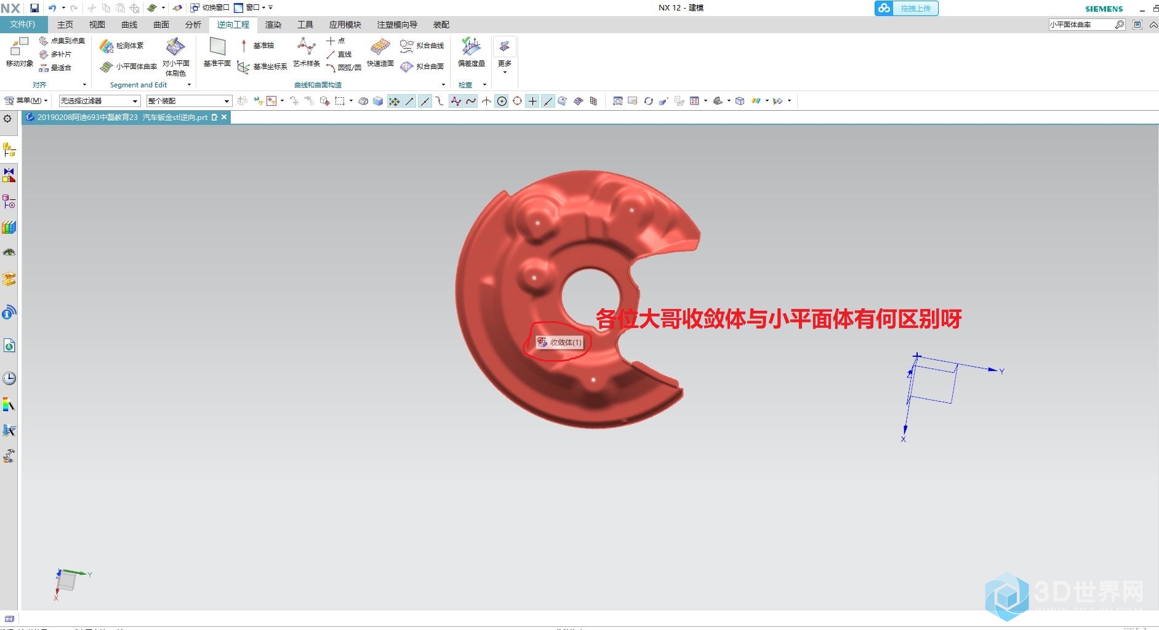This screenshot has height=630, width=1159.
Task: Select the Multi-Patch (多补片) align tool
Action: [55, 54]
